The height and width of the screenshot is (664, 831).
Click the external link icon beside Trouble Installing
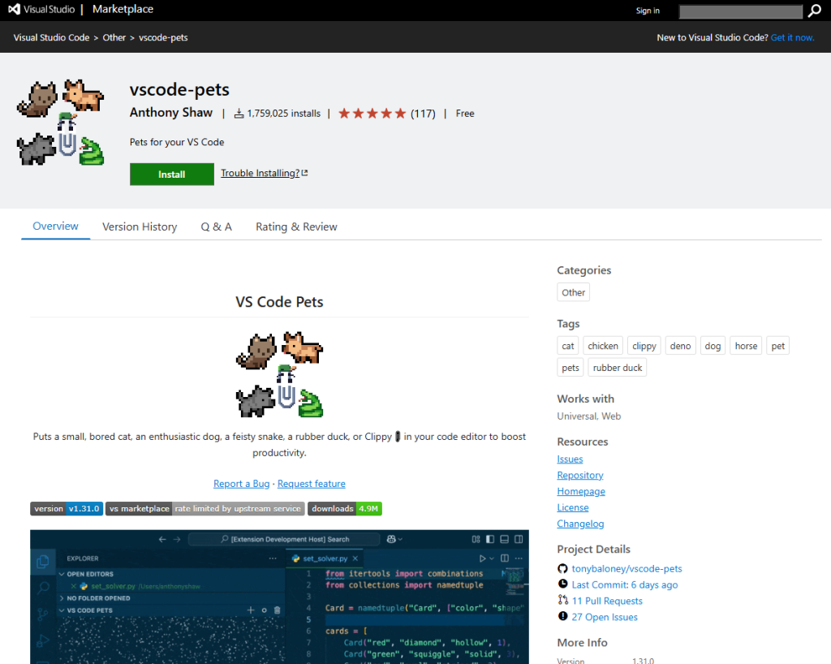305,173
